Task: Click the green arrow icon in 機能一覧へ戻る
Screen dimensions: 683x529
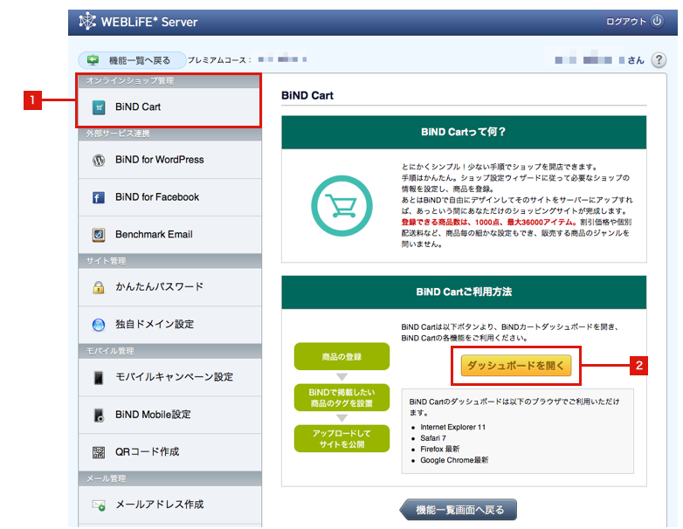Action: pyautogui.click(x=93, y=60)
